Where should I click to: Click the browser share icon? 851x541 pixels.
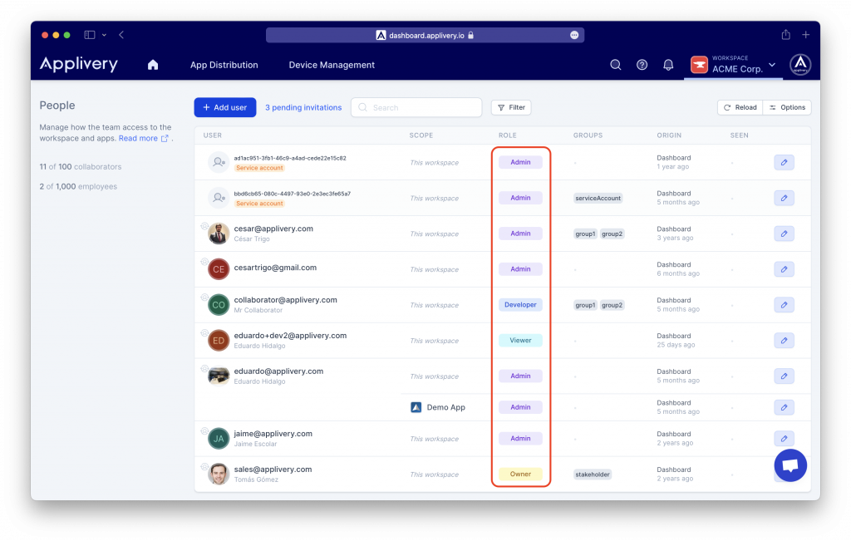[785, 35]
